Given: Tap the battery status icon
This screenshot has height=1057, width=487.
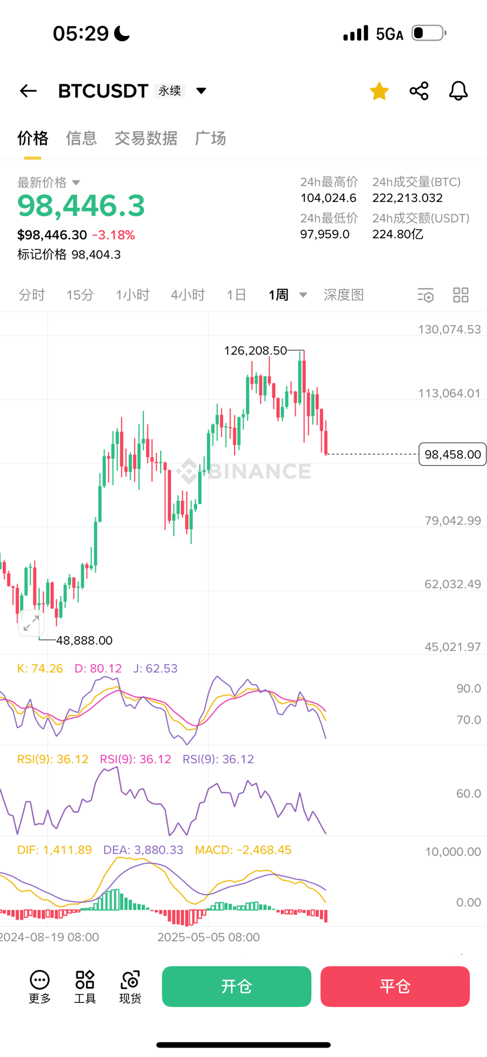Looking at the screenshot, I should 428,33.
